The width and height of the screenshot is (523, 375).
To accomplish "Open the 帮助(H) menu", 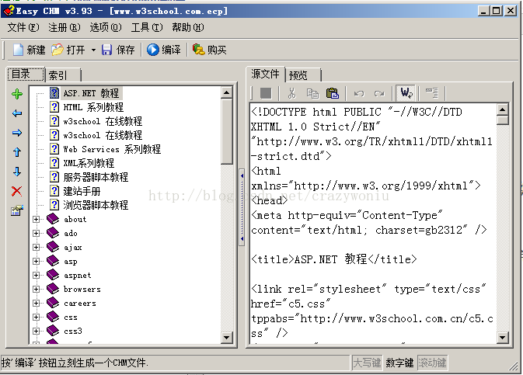I will tap(188, 27).
